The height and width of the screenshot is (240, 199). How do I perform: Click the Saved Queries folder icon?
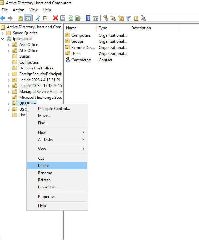[8, 33]
